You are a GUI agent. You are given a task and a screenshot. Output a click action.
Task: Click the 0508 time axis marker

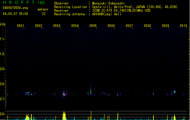coord(147,26)
